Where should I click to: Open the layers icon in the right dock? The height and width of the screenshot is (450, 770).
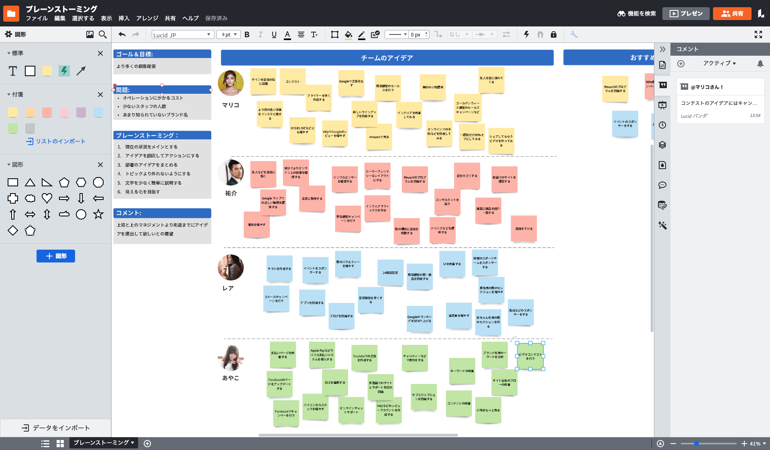click(x=662, y=145)
